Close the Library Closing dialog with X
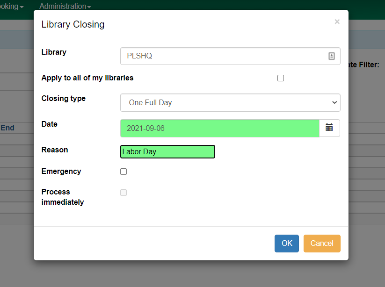Image resolution: width=385 pixels, height=287 pixels. click(x=337, y=22)
